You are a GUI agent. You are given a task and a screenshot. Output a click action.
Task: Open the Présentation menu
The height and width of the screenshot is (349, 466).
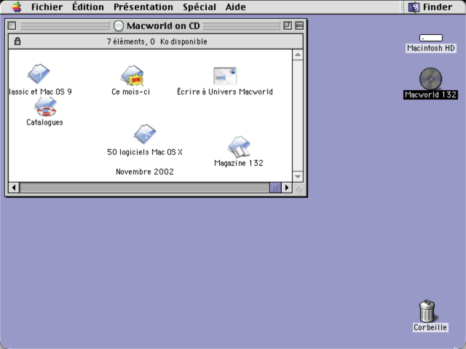point(143,7)
